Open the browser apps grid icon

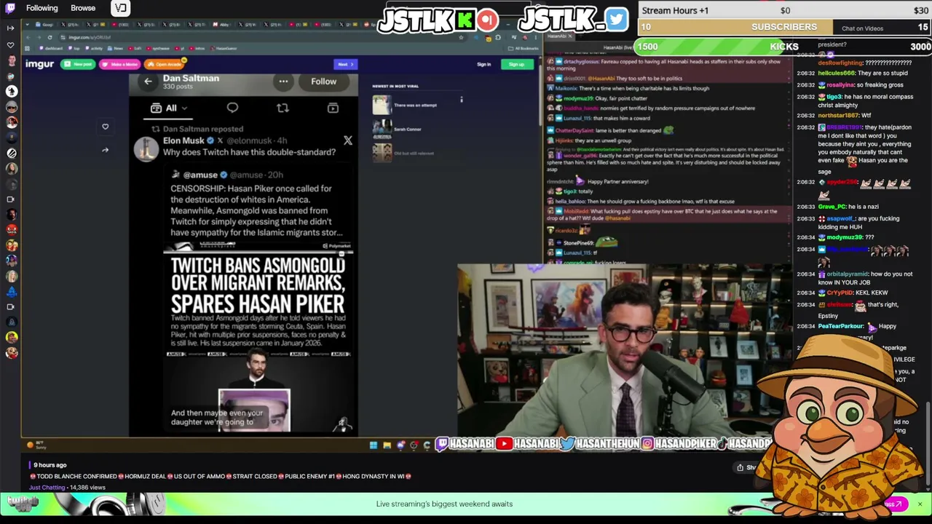27,48
